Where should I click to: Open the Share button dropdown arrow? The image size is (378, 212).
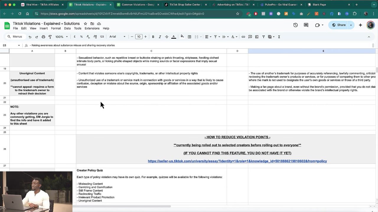tap(351, 25)
